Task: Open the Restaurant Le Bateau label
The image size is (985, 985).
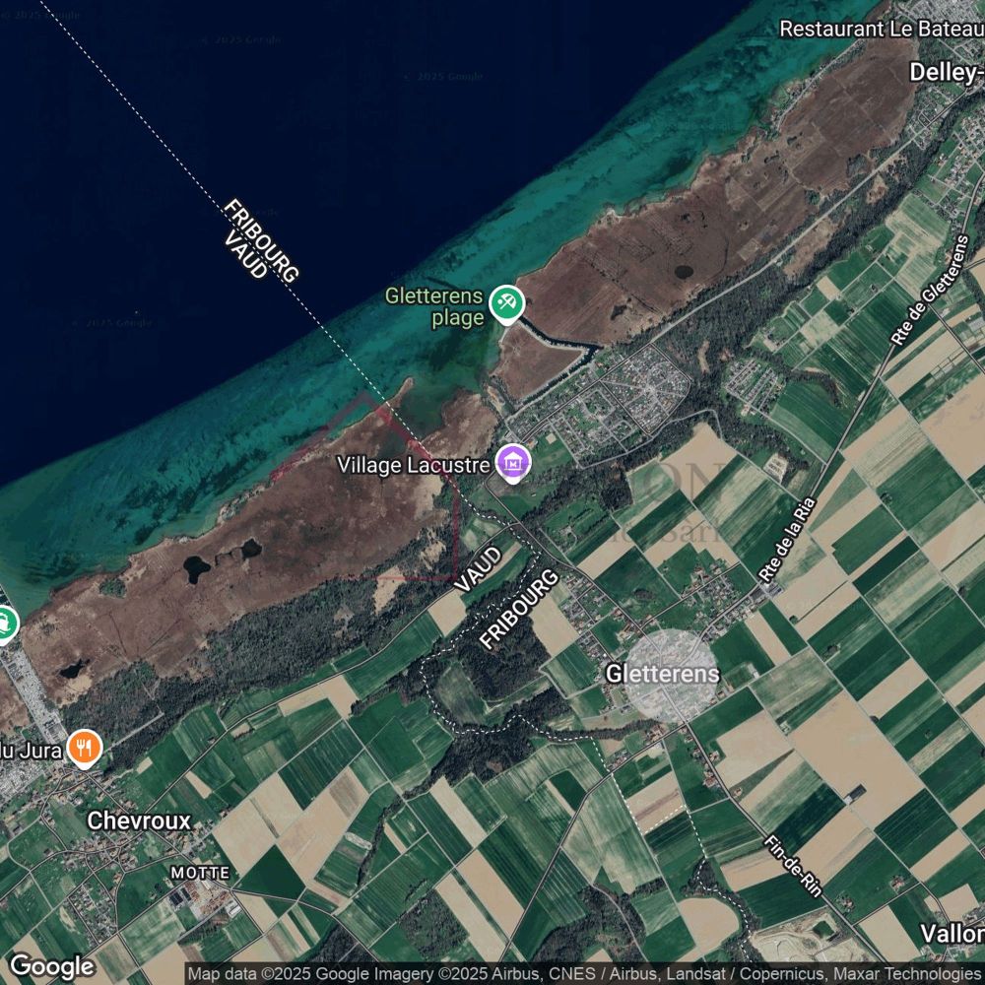Action: [x=881, y=28]
